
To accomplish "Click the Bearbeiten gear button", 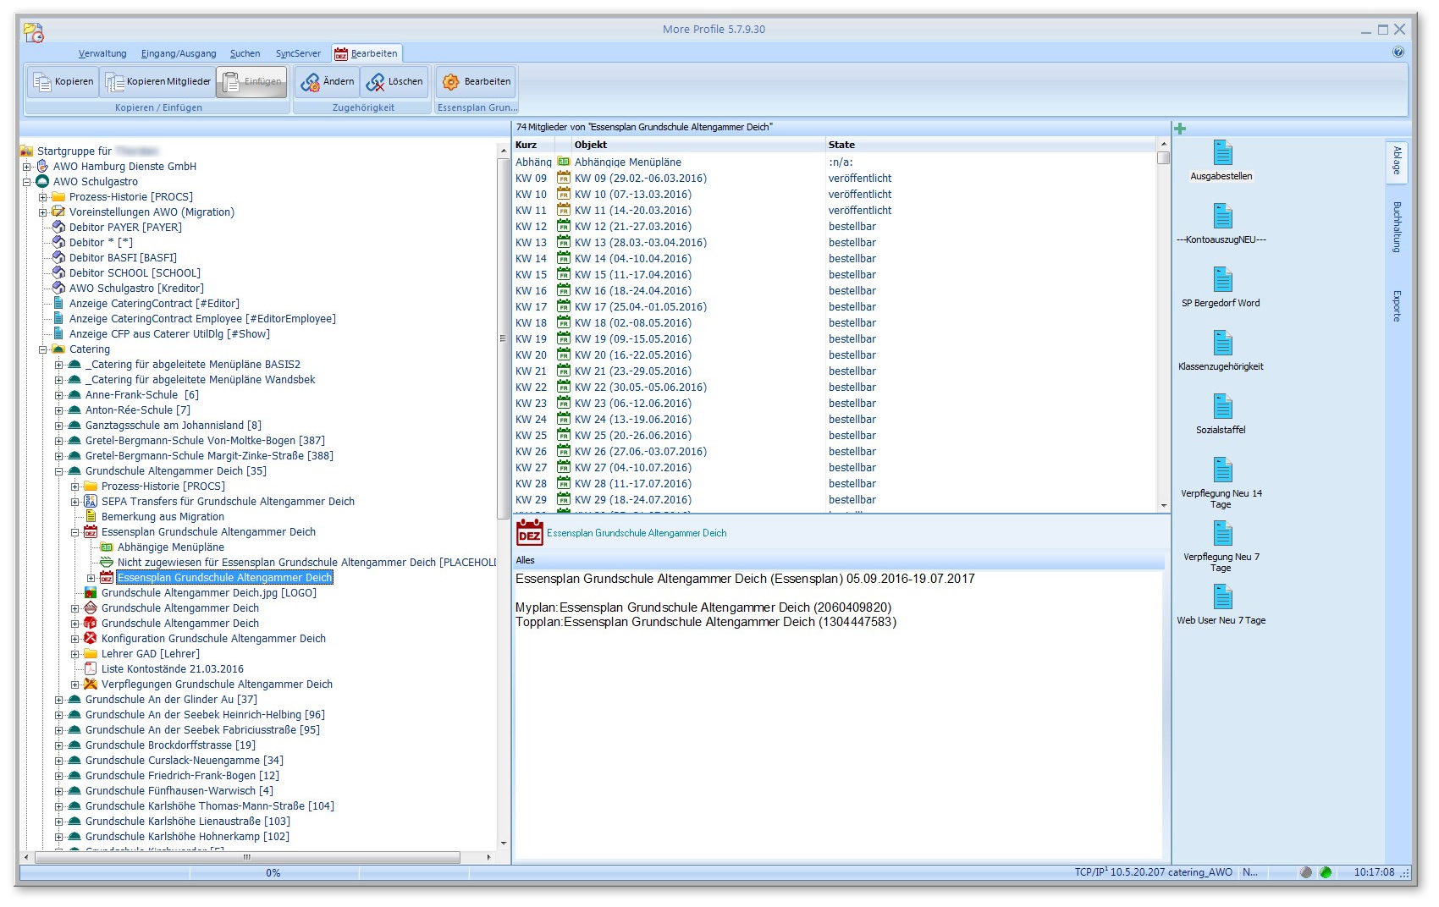I will pyautogui.click(x=477, y=82).
